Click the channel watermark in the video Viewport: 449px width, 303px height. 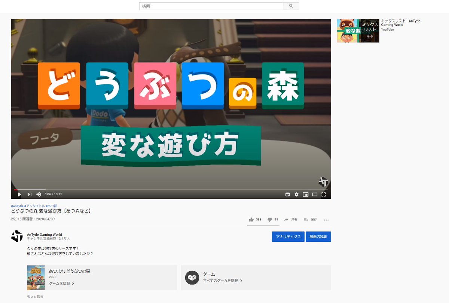323,182
